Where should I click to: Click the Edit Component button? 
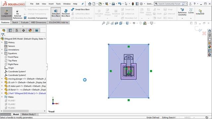click(x=6, y=14)
